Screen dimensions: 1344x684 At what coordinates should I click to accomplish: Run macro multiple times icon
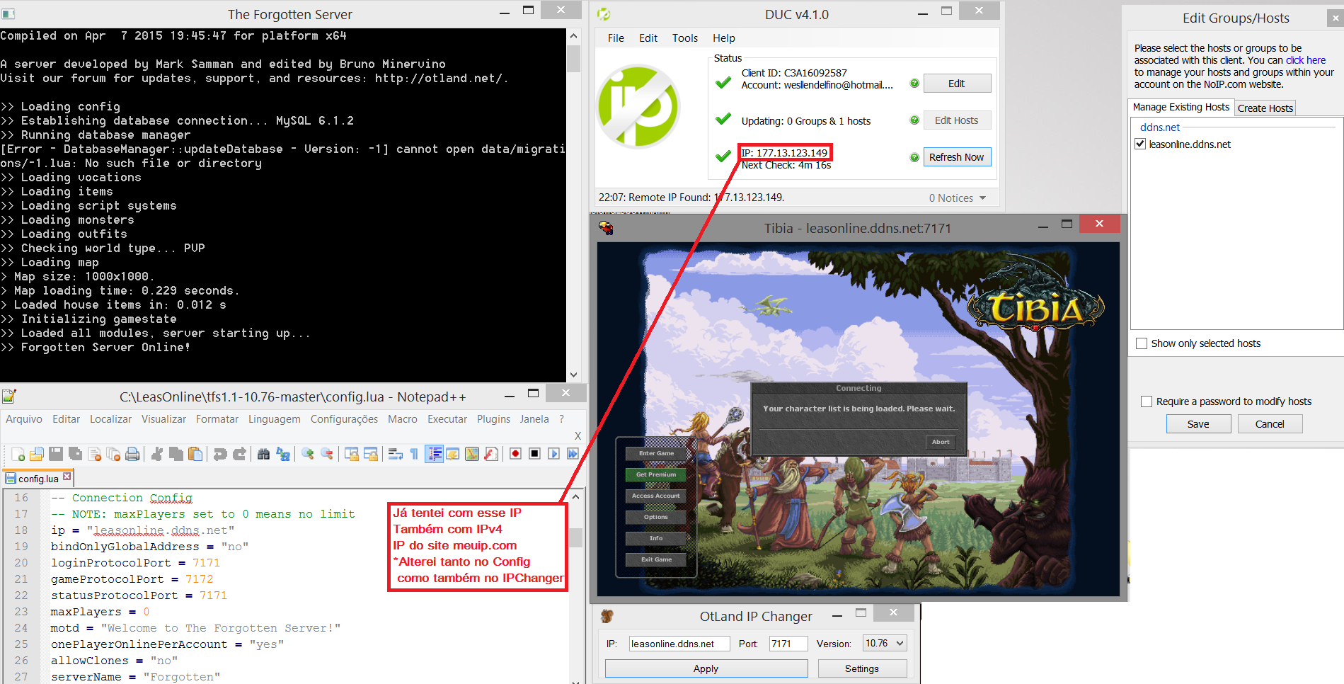573,454
